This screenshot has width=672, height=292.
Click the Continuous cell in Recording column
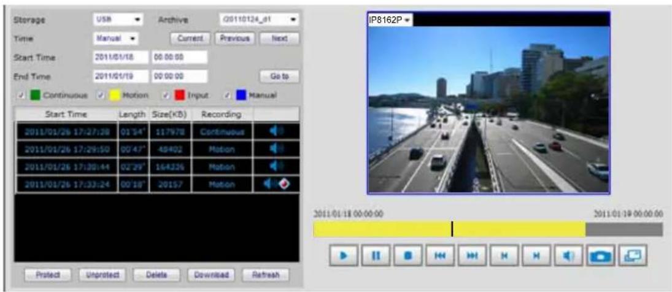[x=222, y=131]
